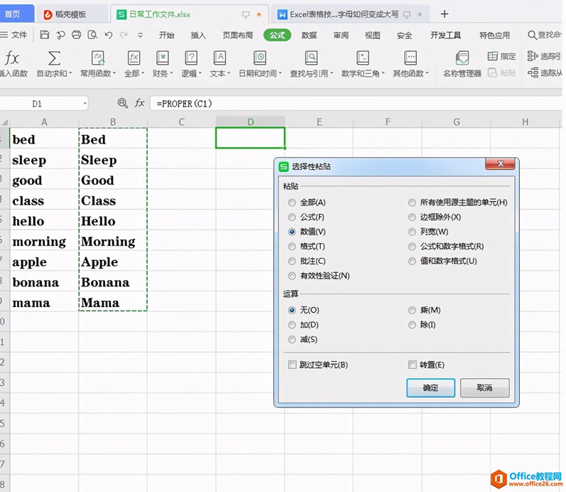Click the 查找命令 search icon

point(532,35)
